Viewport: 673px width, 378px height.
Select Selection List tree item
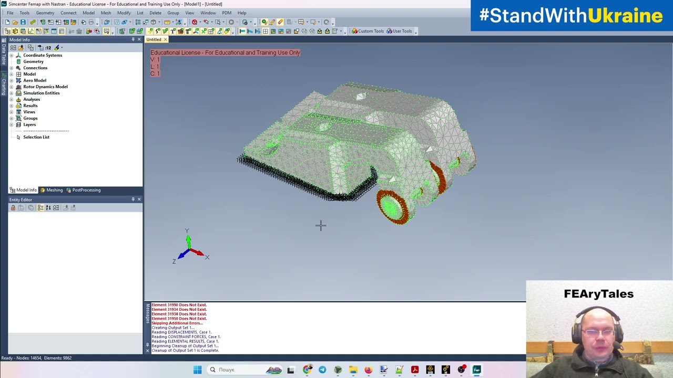tap(36, 137)
